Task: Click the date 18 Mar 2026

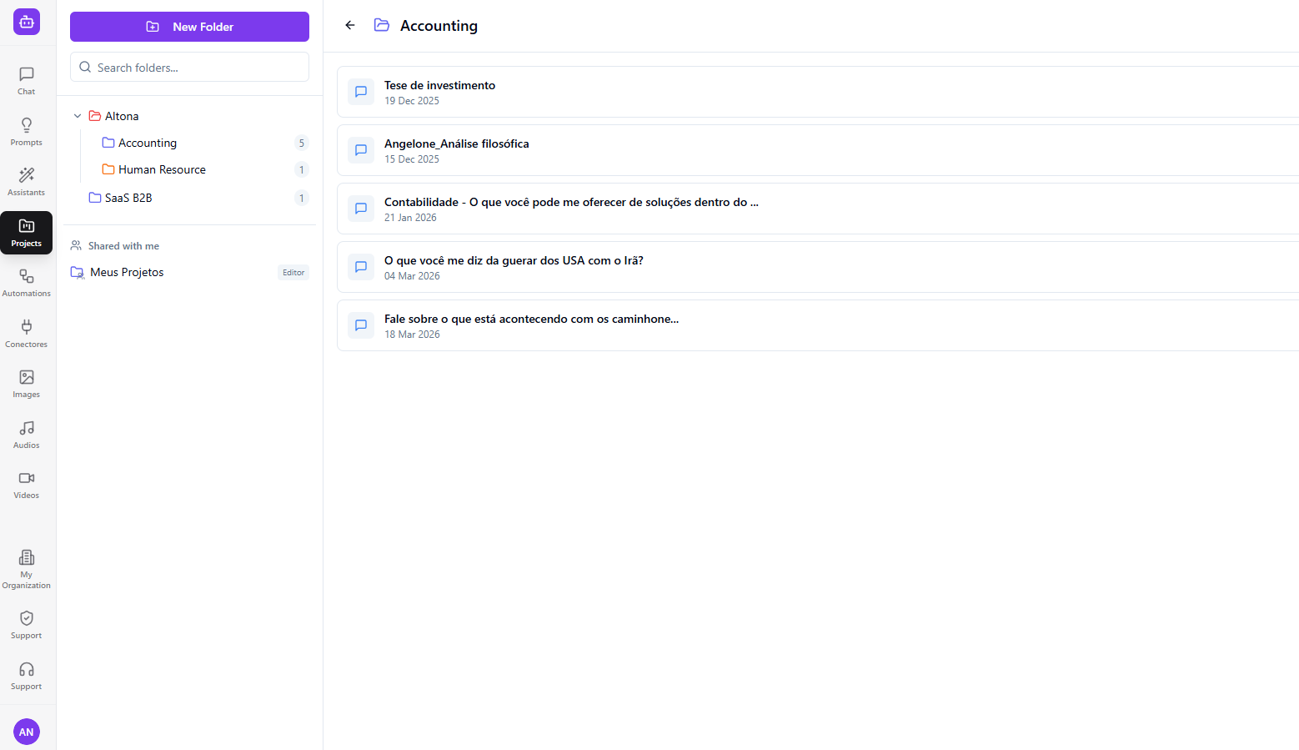Action: point(412,335)
